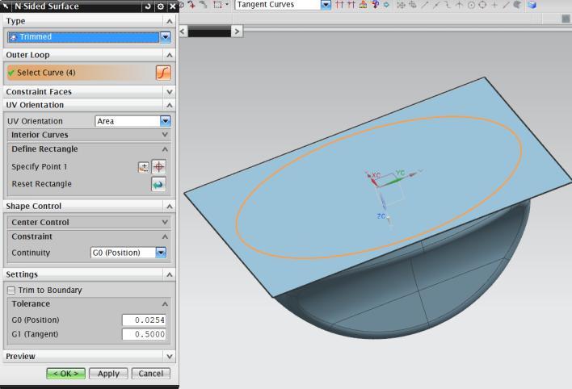The width and height of the screenshot is (572, 389).
Task: Click the Apply button
Action: pos(108,374)
